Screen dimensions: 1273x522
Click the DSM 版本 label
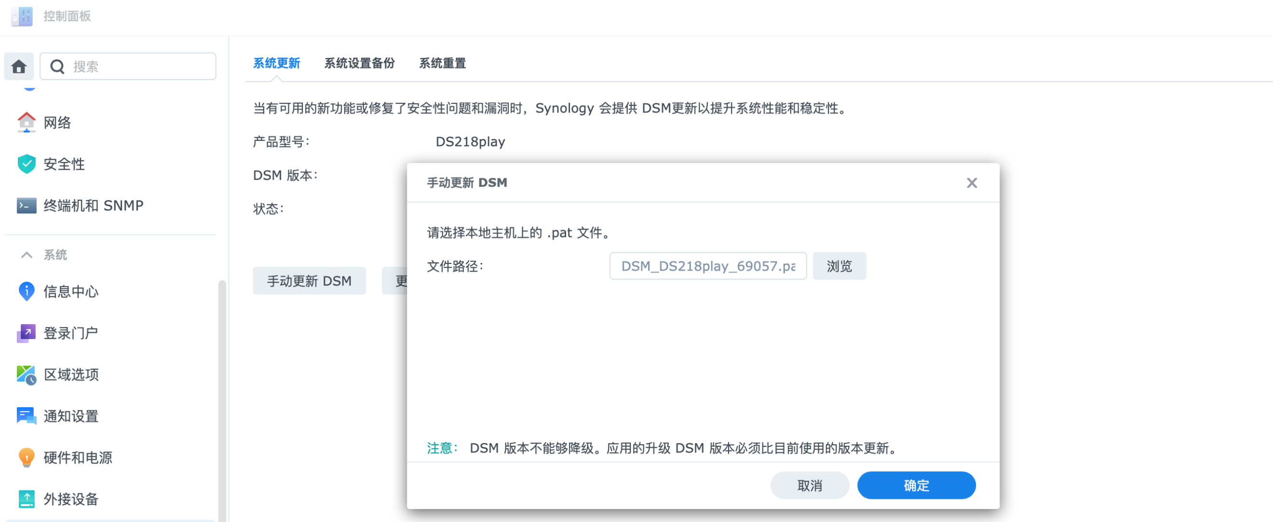click(285, 176)
